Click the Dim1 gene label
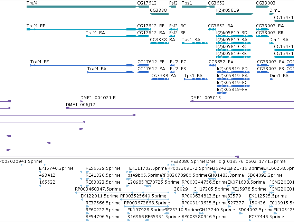The width and height of the screenshot is (294, 222). point(275,10)
